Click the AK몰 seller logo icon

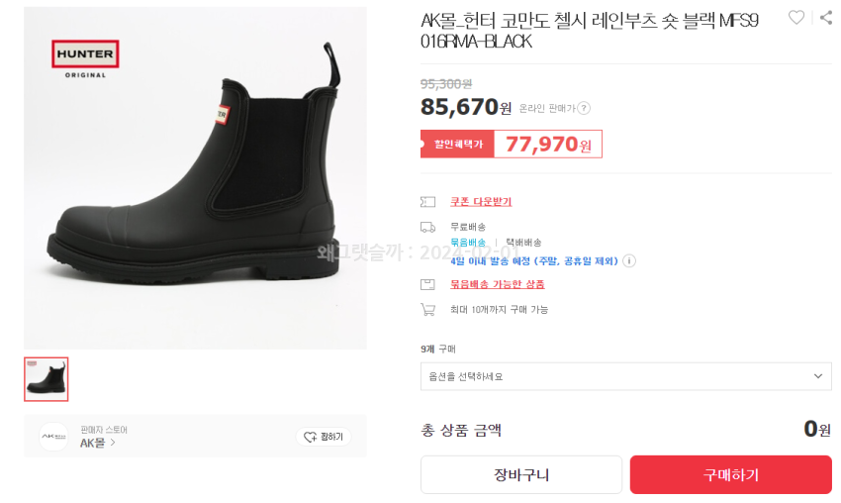[x=53, y=437]
